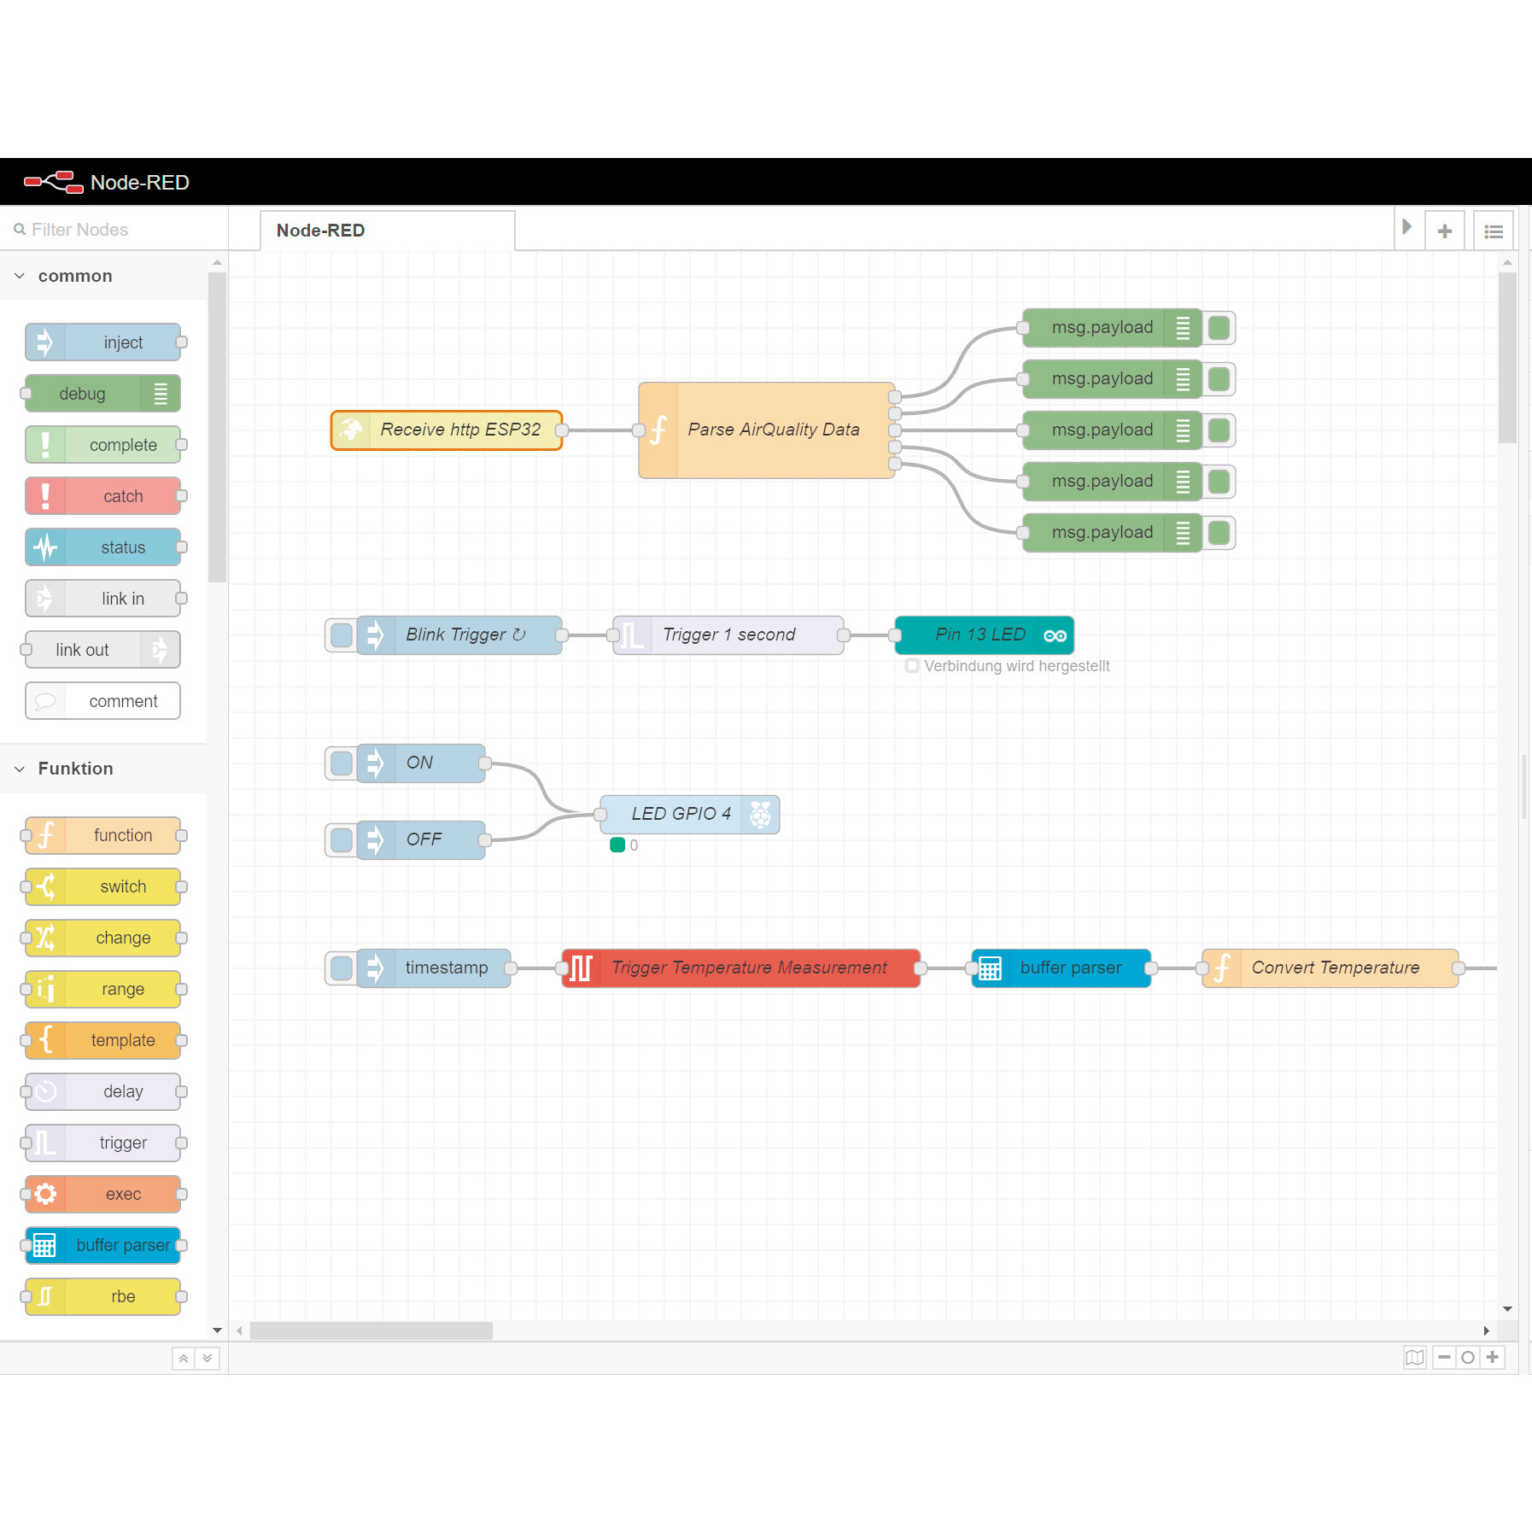1532x1532 pixels.
Task: Click the zoom in plus icon
Action: (1492, 1357)
